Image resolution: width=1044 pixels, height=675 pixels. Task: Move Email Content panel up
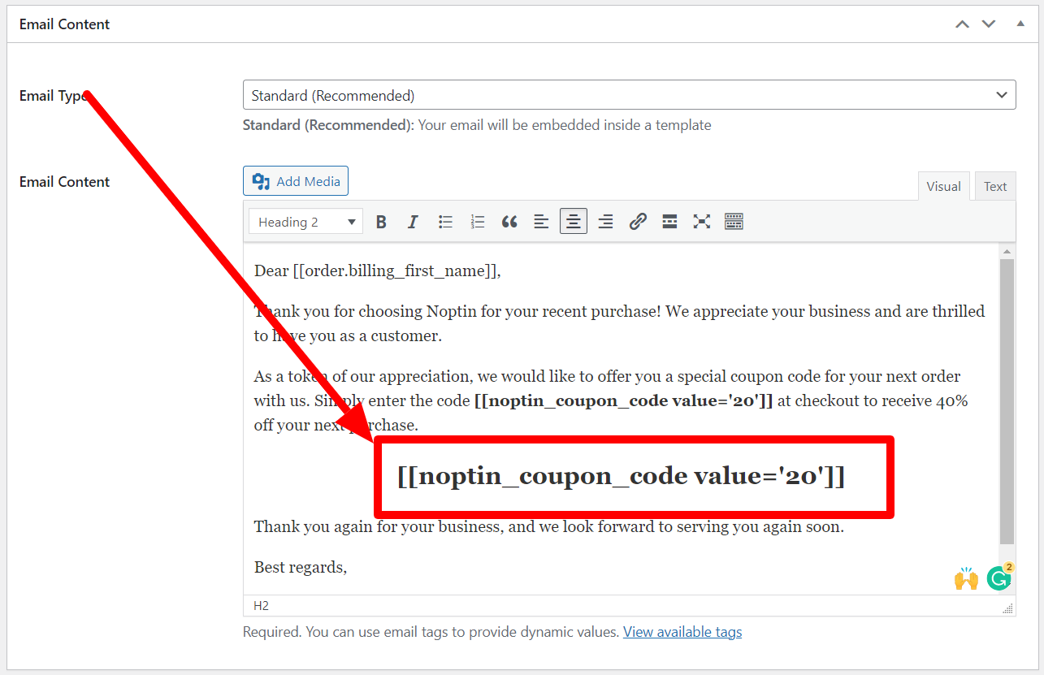coord(962,24)
